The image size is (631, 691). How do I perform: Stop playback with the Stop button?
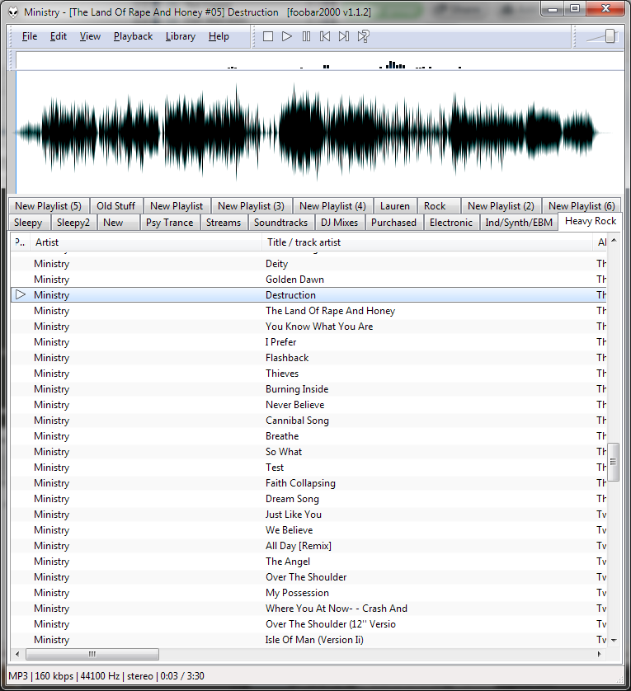click(267, 36)
